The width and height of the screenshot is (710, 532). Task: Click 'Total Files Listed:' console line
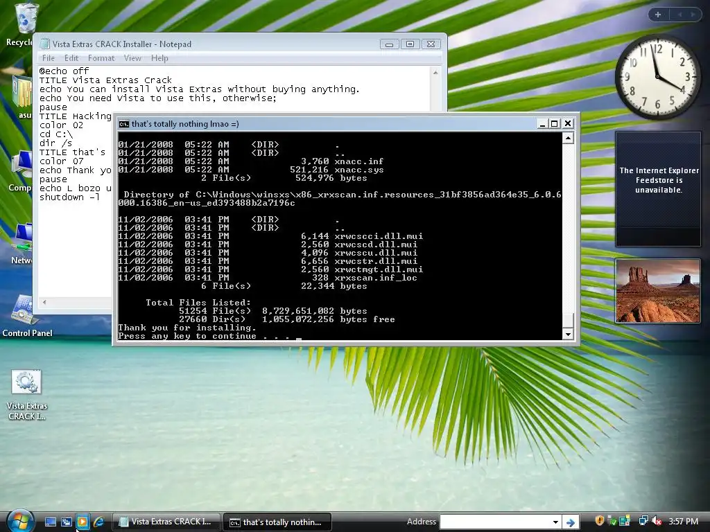198,303
